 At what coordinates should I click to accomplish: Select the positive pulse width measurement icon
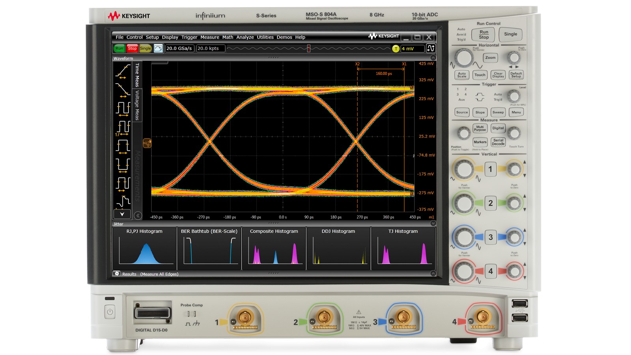(x=122, y=146)
